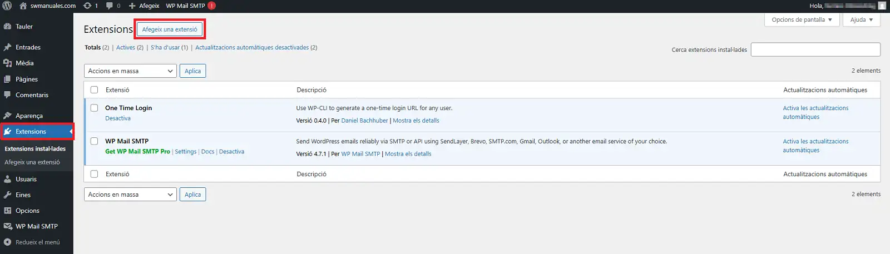
Task: Select the Versió 0.4.0 text
Action: [x=311, y=121]
